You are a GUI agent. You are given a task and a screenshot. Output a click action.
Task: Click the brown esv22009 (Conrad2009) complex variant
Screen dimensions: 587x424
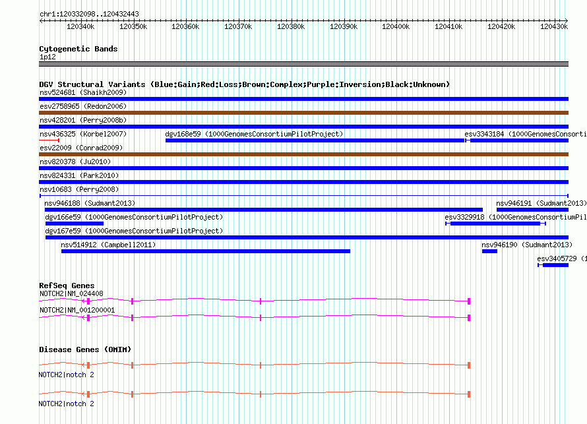coord(303,154)
